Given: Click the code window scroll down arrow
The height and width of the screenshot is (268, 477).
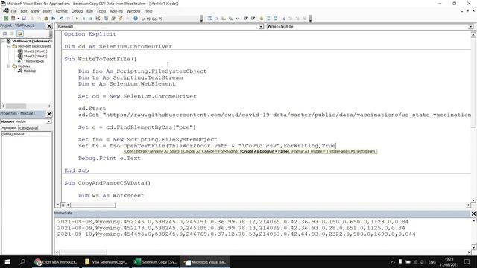Looking at the screenshot, I should click(x=473, y=200).
